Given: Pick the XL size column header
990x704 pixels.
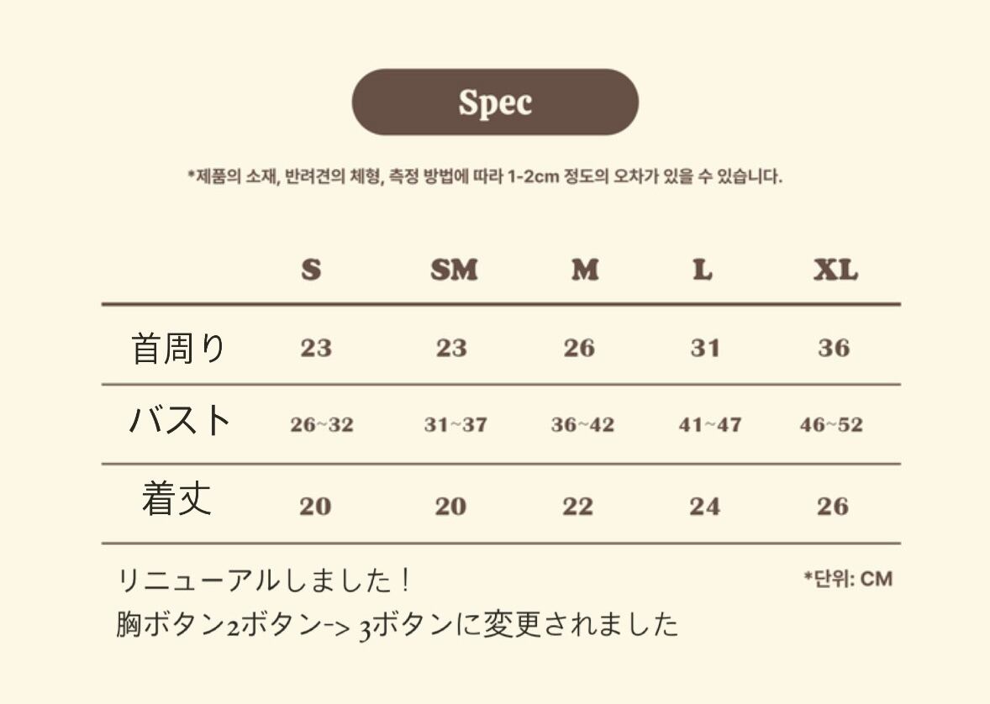Looking at the screenshot, I should [835, 271].
